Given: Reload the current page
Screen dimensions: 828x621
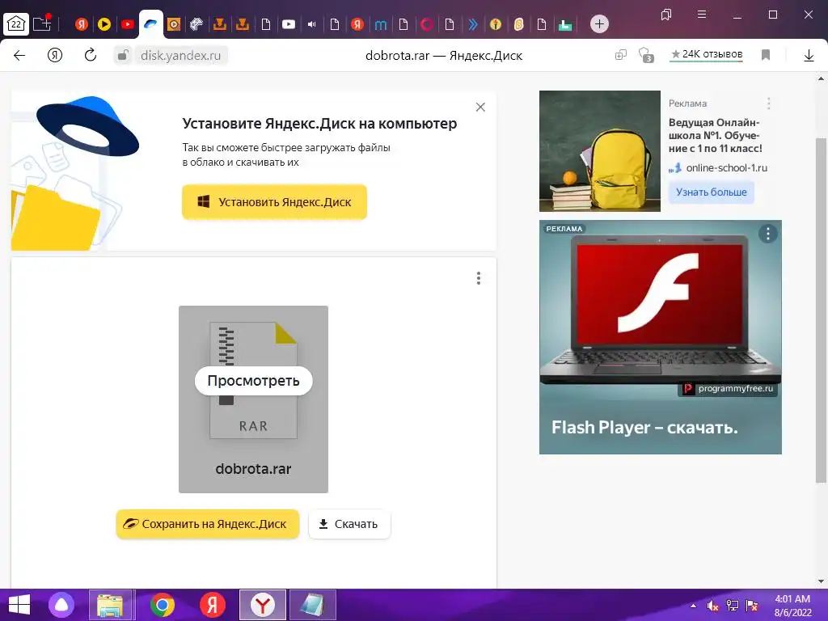Looking at the screenshot, I should pos(91,55).
